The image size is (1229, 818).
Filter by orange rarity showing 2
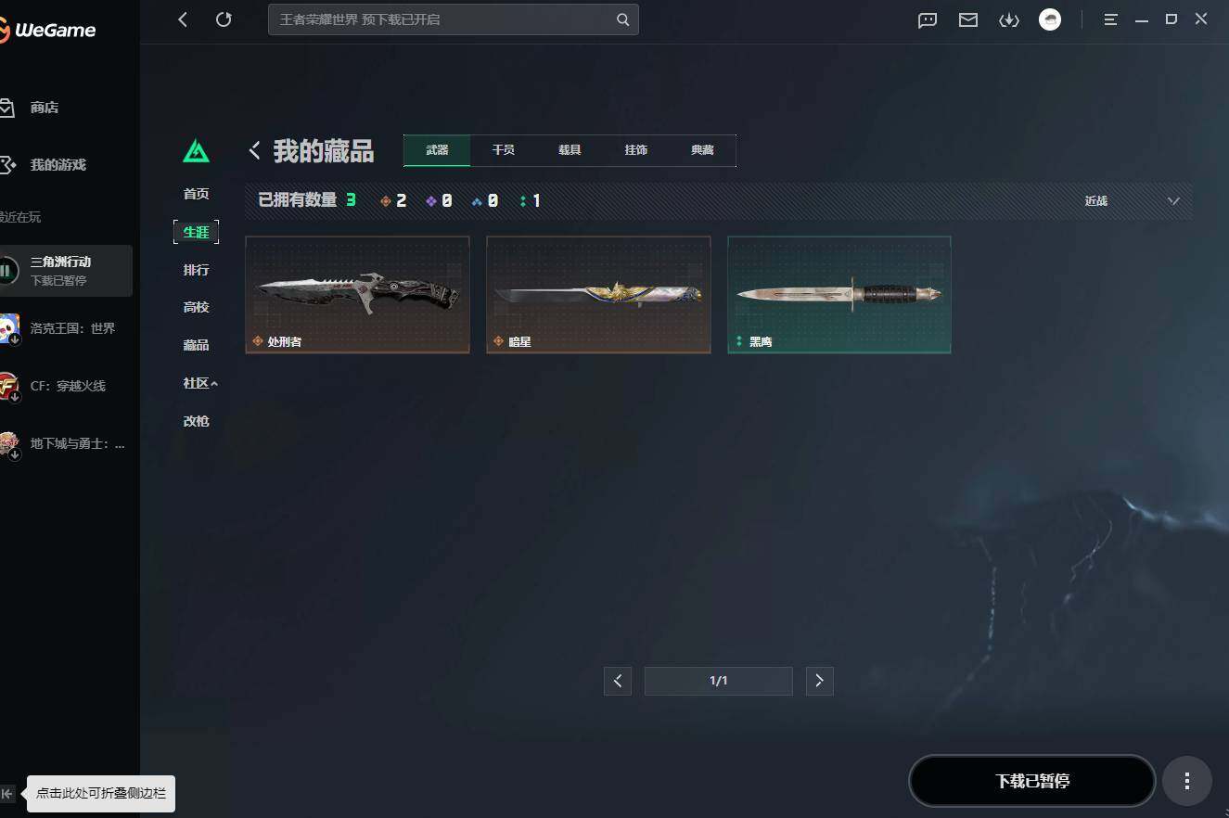[x=393, y=200]
